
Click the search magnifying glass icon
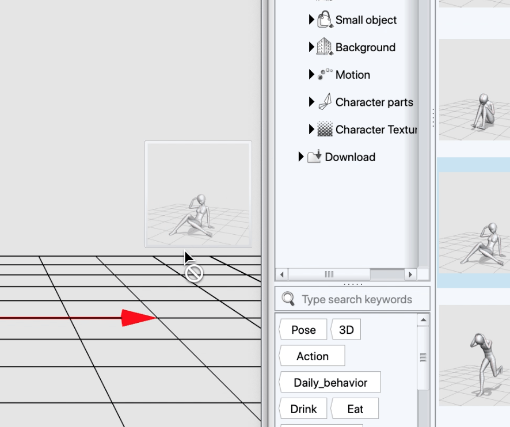coord(288,299)
